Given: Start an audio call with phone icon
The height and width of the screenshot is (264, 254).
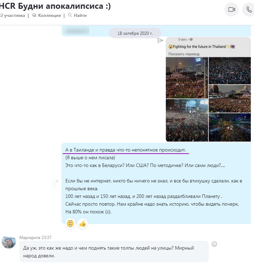Looking at the screenshot, I should tap(249, 9).
